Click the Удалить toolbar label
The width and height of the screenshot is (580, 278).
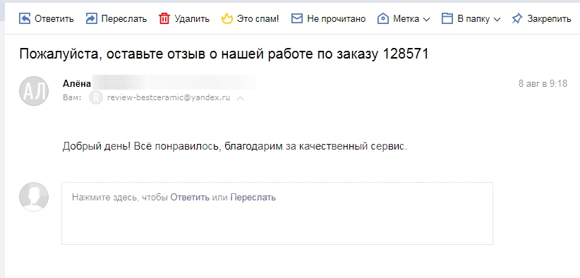[x=192, y=19]
